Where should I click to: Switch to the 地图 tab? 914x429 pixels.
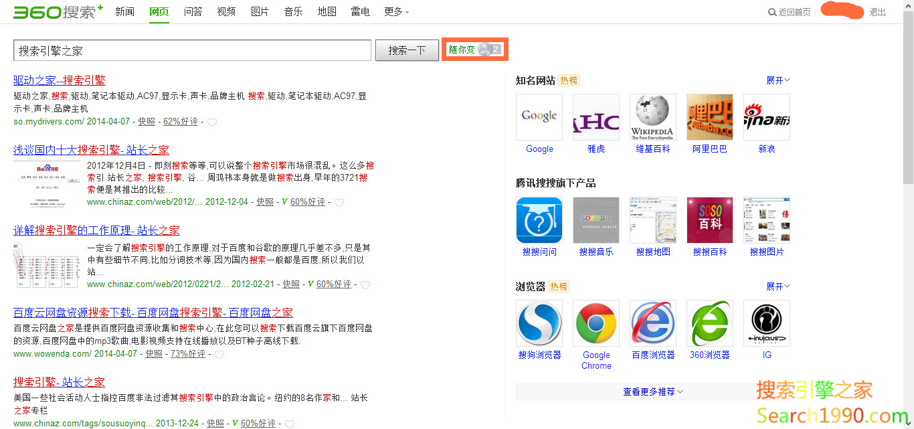point(327,11)
